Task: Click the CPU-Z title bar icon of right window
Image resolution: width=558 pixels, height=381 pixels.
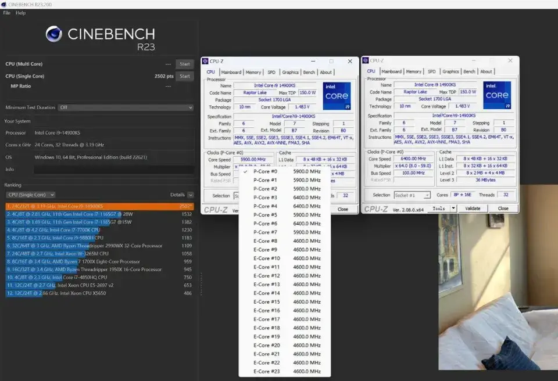Action: click(x=365, y=60)
